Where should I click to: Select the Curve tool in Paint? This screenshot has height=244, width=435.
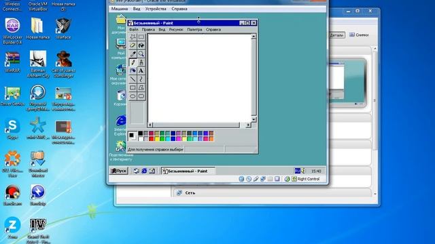pyautogui.click(x=141, y=79)
